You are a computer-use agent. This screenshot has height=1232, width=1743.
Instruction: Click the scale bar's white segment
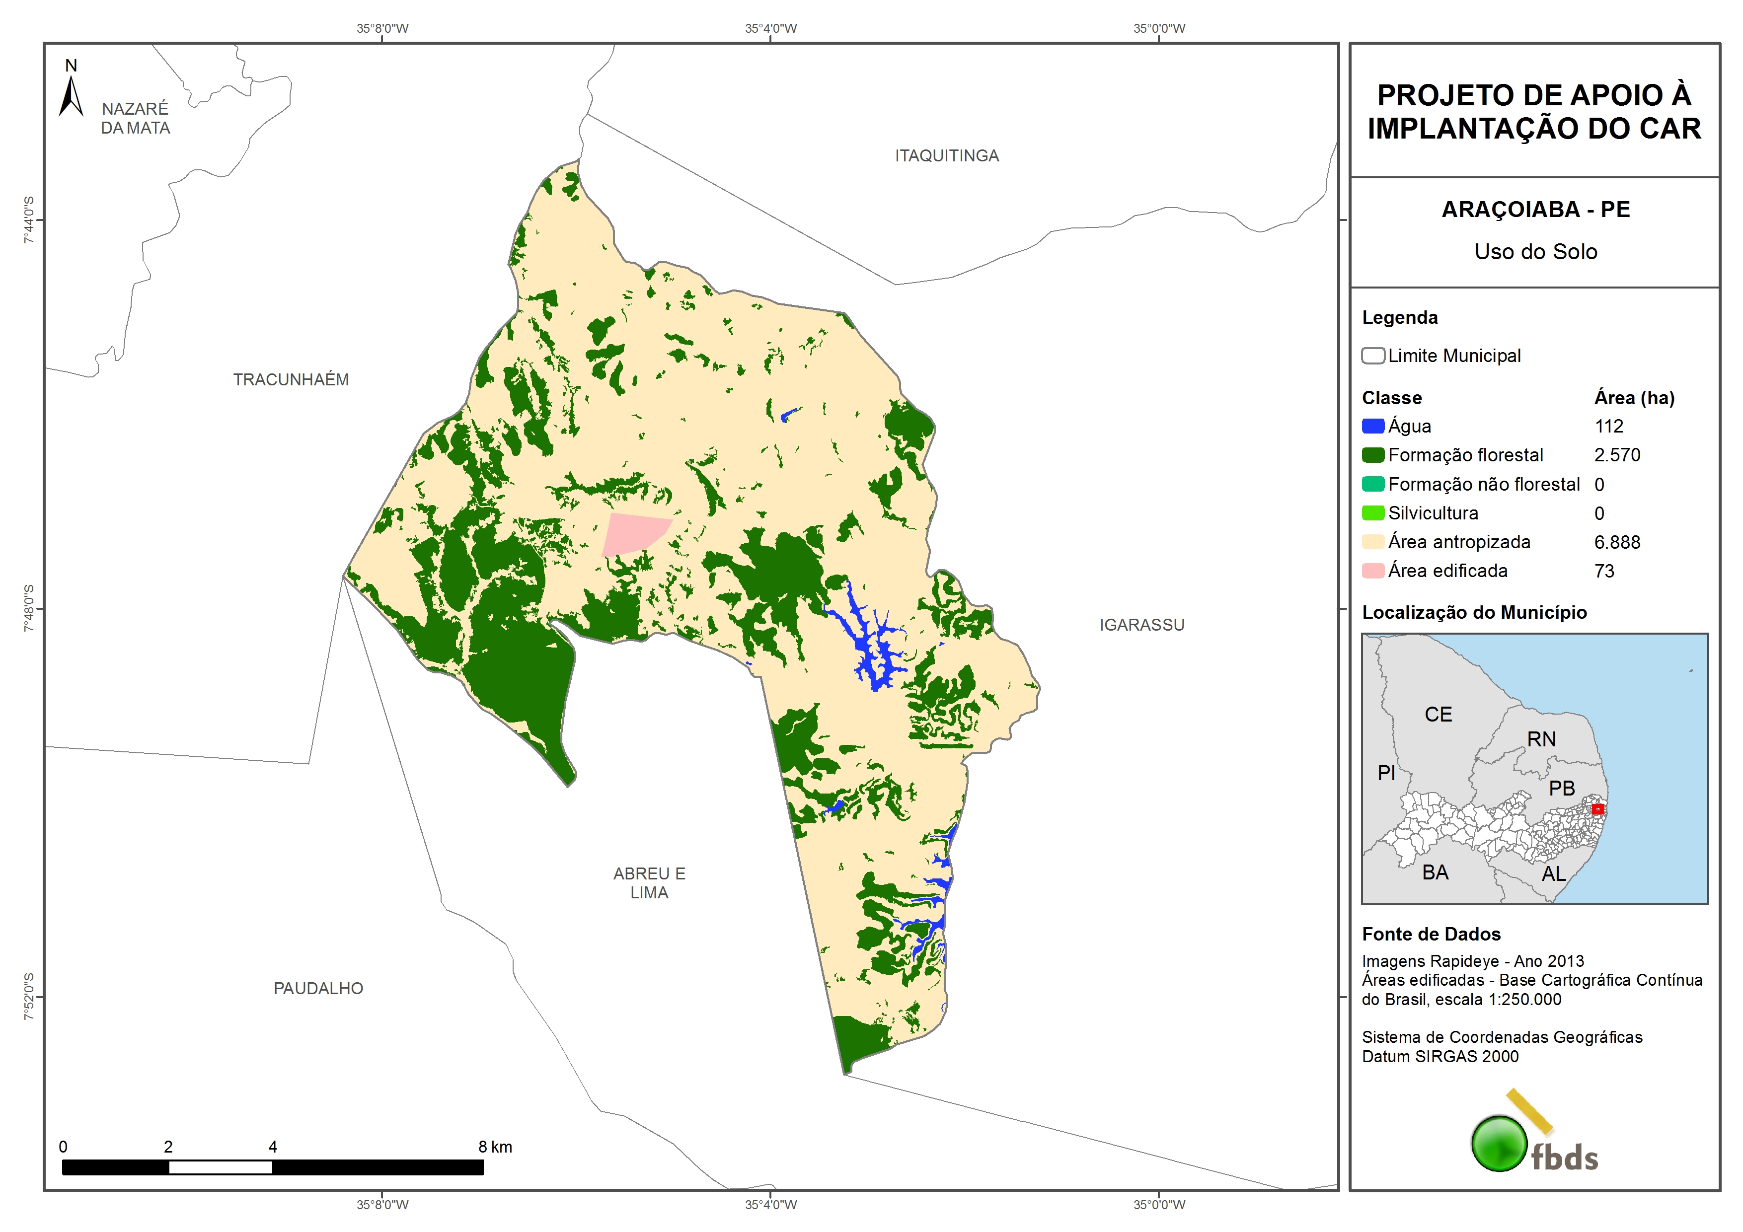[220, 1167]
